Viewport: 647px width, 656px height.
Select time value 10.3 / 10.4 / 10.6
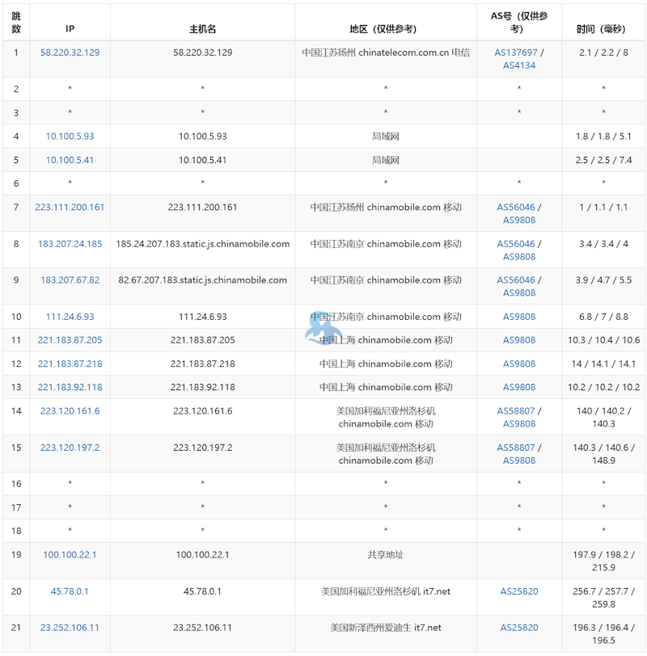(x=603, y=340)
